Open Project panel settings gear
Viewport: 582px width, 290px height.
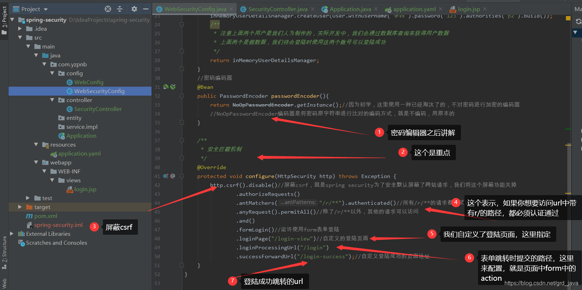point(134,9)
